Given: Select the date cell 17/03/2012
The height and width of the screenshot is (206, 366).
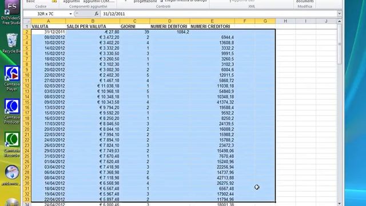Looking at the screenshot, I should [48, 124].
